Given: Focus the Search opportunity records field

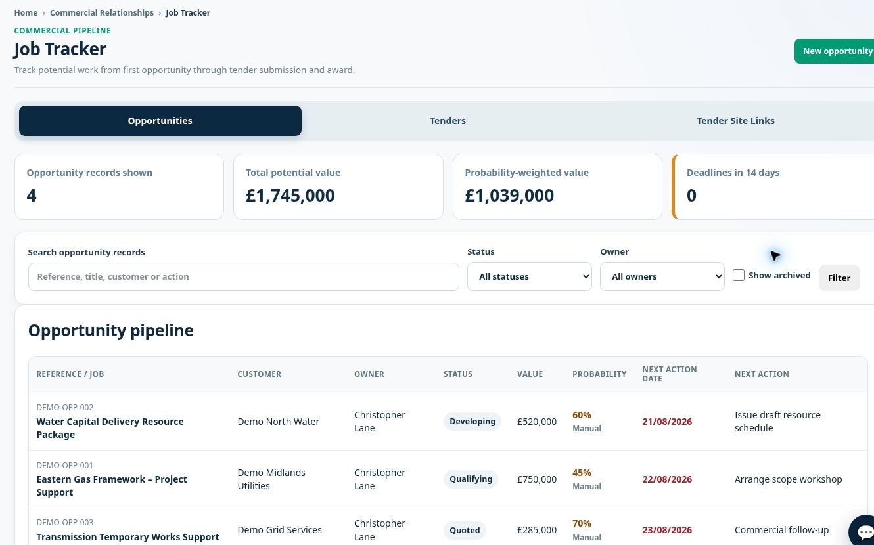Looking at the screenshot, I should click(244, 276).
